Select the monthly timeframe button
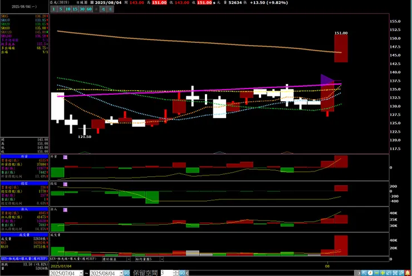412x276 pixels. [x=110, y=9]
